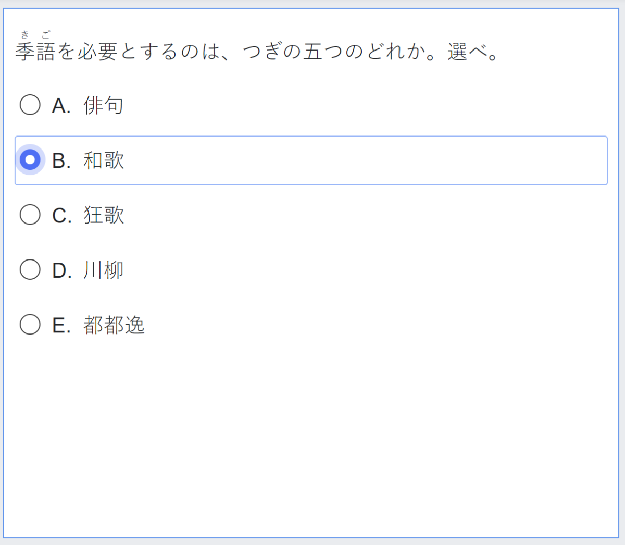The width and height of the screenshot is (625, 545).
Task: Pick the radio button for option E
Action: tap(30, 325)
